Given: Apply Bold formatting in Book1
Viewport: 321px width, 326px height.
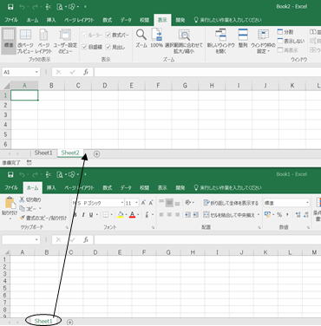Looking at the screenshot, I should click(x=75, y=215).
